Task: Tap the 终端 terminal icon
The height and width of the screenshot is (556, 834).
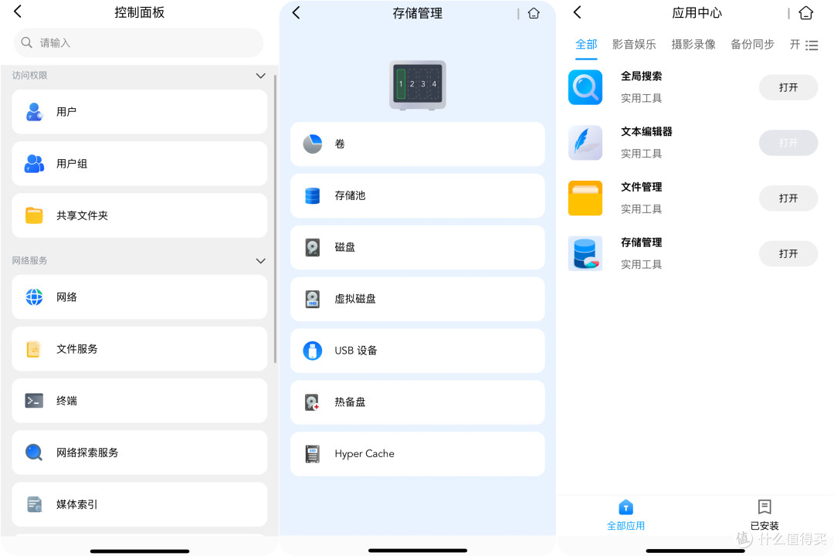Action: 34,401
